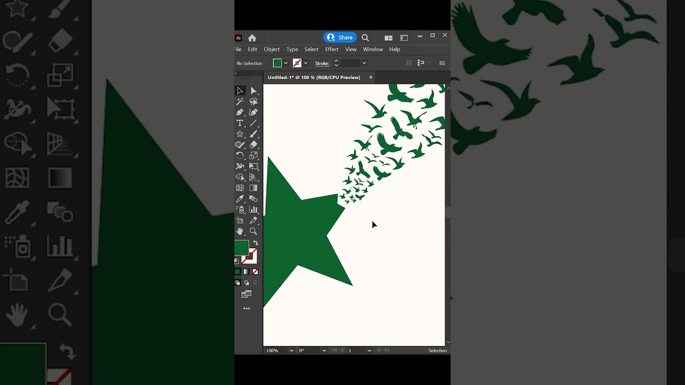Image resolution: width=685 pixels, height=385 pixels.
Task: Select the Mesh tool
Action: tap(240, 188)
